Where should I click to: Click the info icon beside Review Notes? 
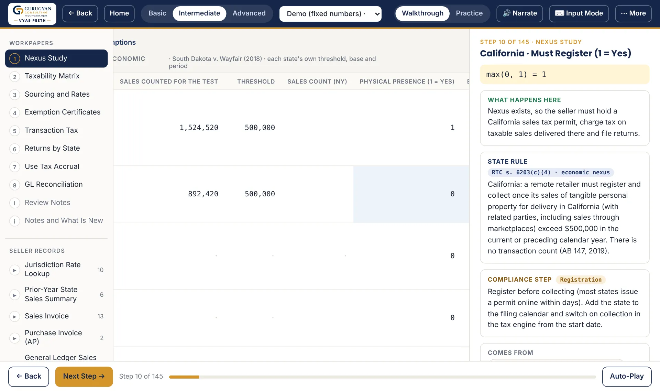(14, 203)
